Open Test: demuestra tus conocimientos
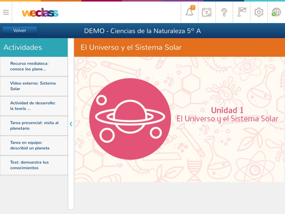 point(34,165)
